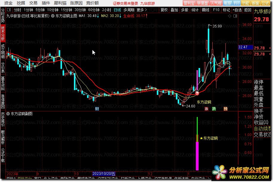Open the 人气榜 button
The height and width of the screenshot is (182, 274).
[216, 3]
